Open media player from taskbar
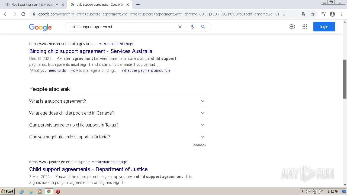The width and height of the screenshot is (347, 195). [40, 191]
